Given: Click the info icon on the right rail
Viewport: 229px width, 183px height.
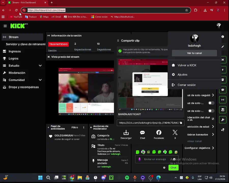Looking at the screenshot, I should click(x=223, y=37).
